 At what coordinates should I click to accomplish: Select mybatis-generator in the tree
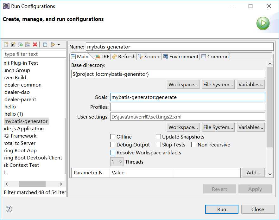(26, 121)
